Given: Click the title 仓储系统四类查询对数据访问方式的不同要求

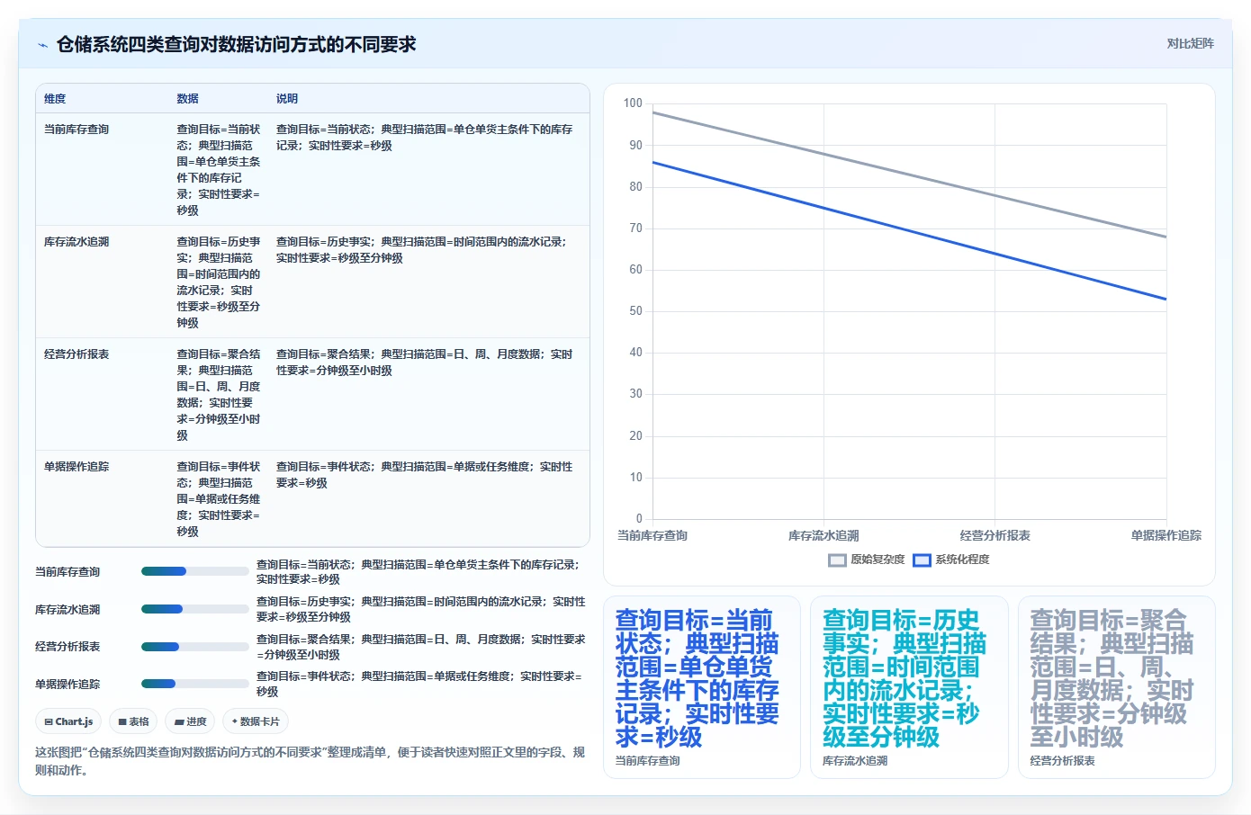Looking at the screenshot, I should [x=236, y=44].
